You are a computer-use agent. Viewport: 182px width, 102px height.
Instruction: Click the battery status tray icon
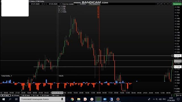[157, 99]
